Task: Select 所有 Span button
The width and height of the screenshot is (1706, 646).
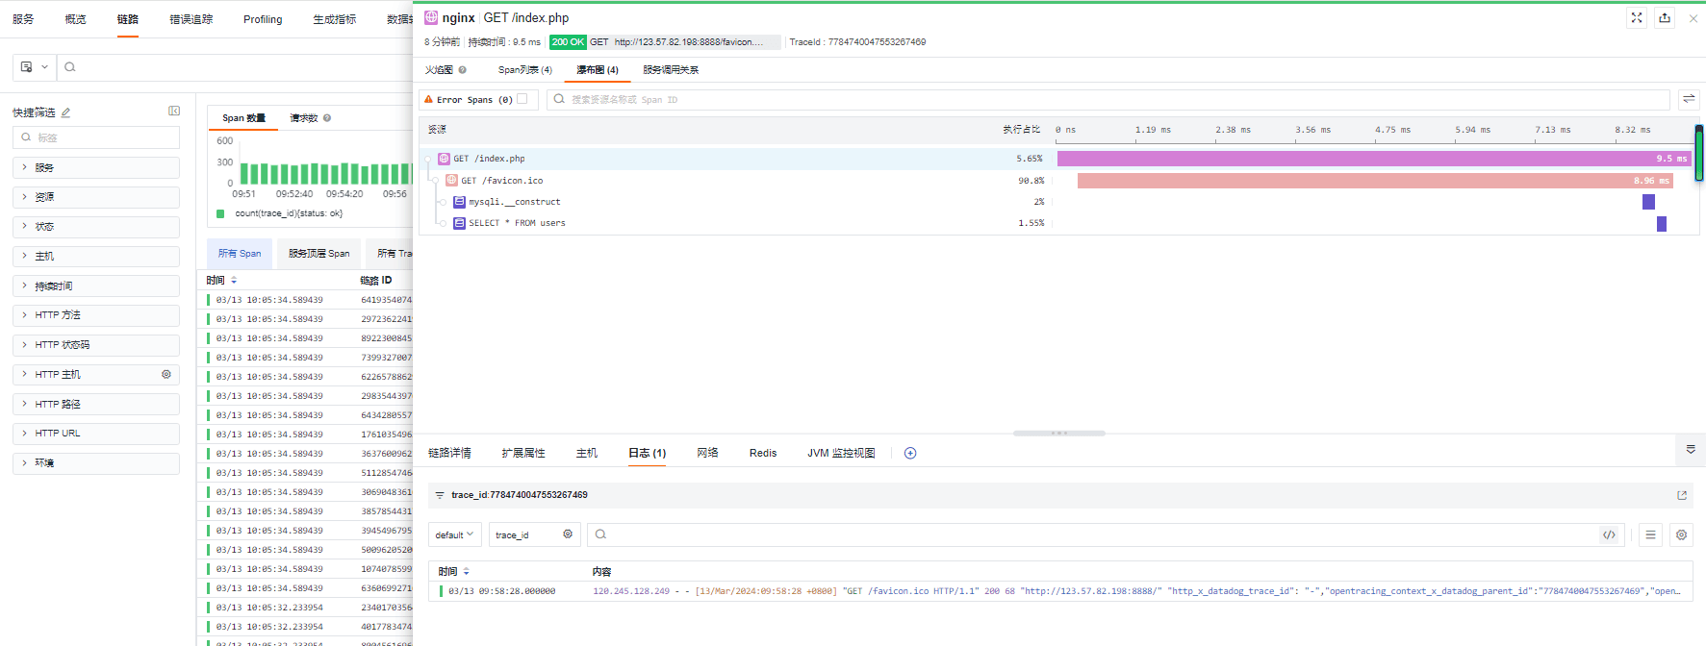Action: pos(240,254)
